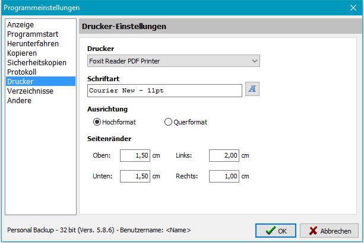Confirm settings with OK button

point(276,231)
